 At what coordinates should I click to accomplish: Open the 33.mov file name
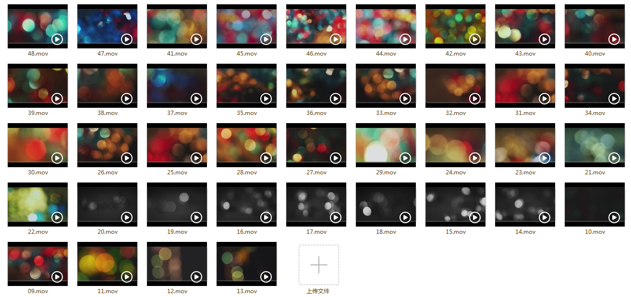[x=386, y=113]
